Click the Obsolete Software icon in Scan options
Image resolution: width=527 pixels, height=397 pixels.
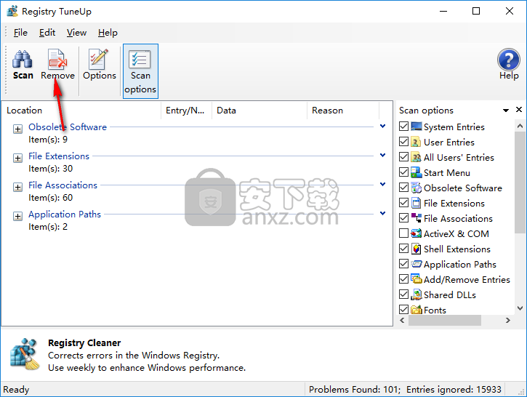pos(416,188)
